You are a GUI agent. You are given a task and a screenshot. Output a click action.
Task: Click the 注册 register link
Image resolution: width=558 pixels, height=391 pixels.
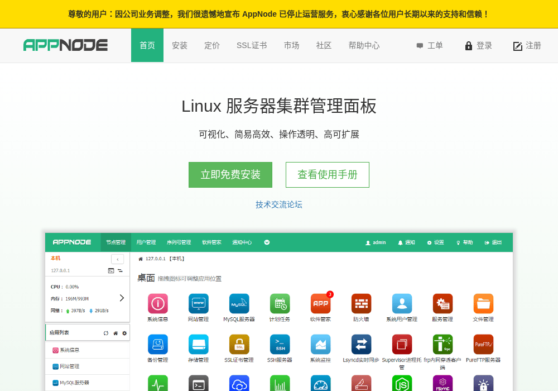pyautogui.click(x=527, y=46)
